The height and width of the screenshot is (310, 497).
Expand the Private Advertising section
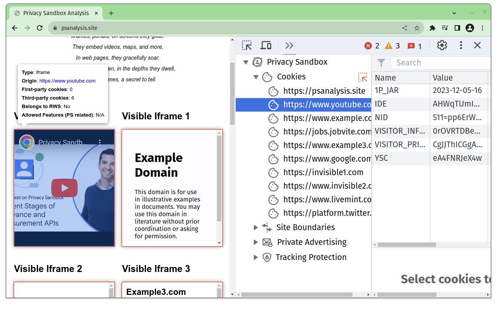click(255, 242)
